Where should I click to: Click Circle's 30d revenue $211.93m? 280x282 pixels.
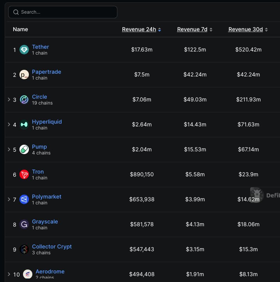pos(248,99)
